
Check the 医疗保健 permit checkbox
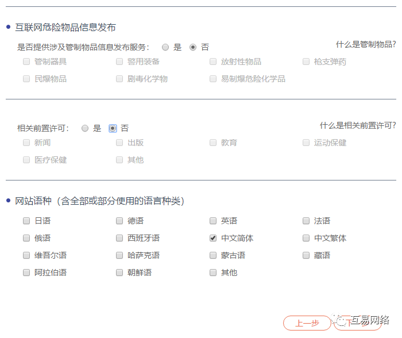click(x=26, y=160)
